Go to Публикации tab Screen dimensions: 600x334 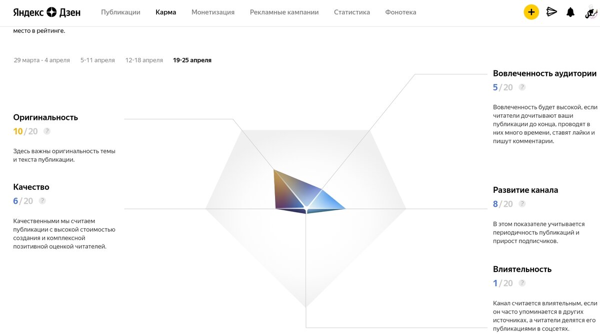[x=120, y=12]
